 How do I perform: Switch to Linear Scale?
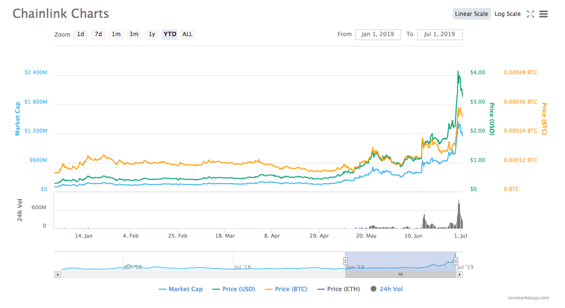[471, 14]
